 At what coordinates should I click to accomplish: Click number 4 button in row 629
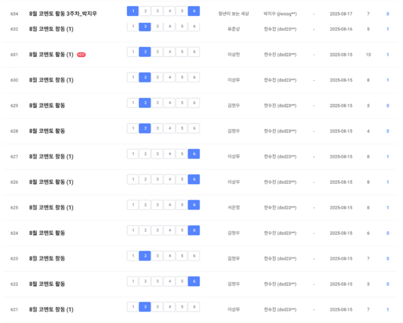click(169, 103)
